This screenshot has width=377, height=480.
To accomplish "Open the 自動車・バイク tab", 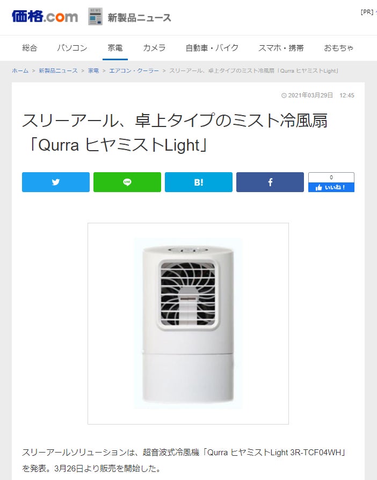I will (212, 48).
